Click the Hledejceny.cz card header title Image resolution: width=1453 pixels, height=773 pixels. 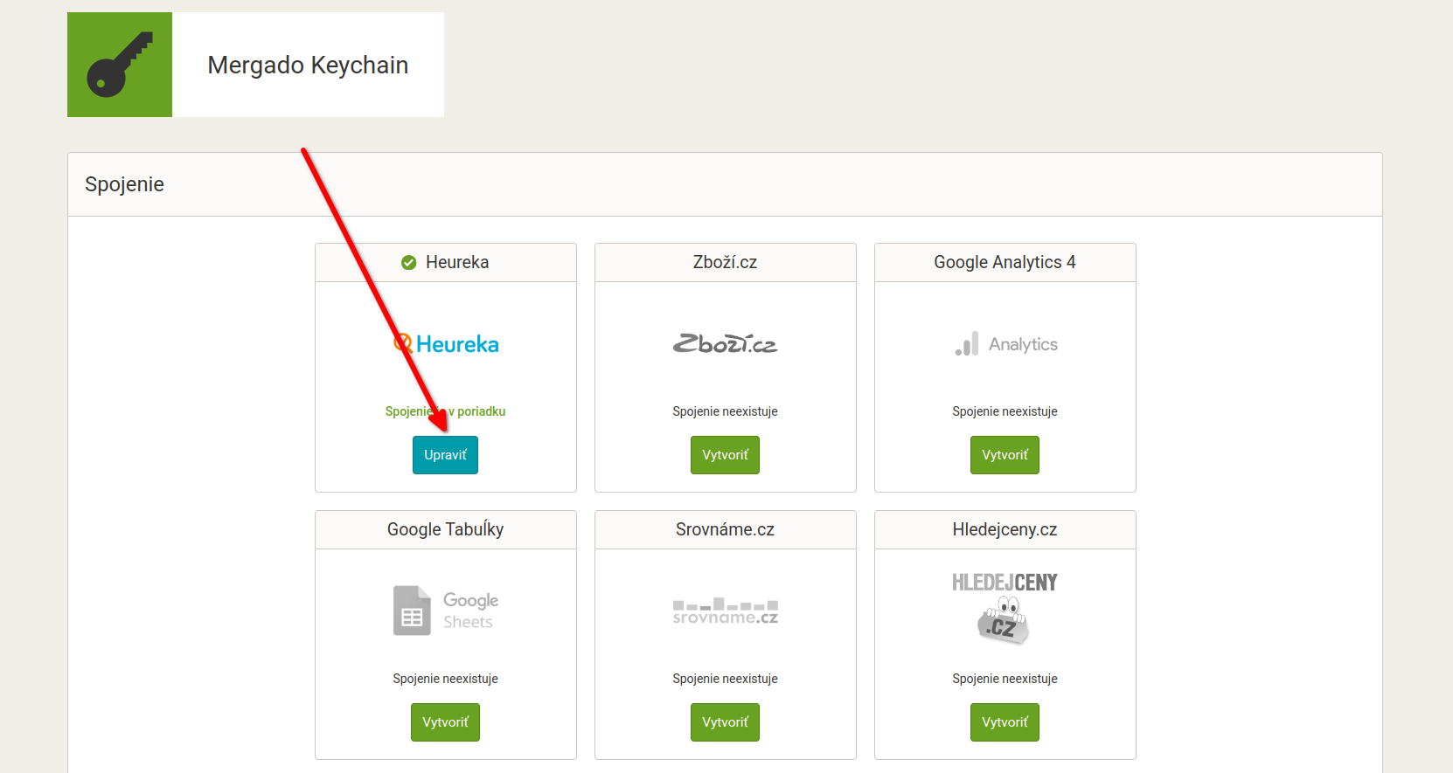tap(1005, 529)
